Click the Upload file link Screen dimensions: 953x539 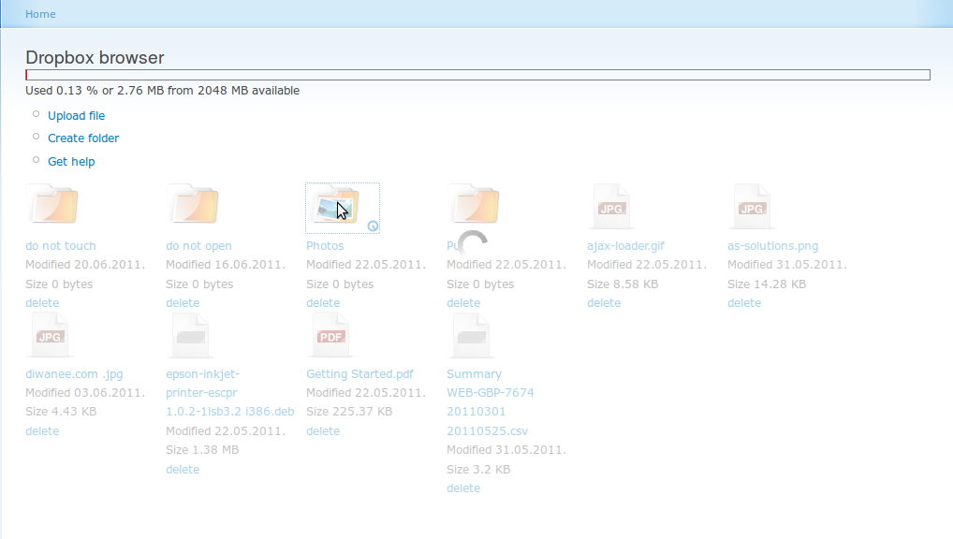pos(76,115)
